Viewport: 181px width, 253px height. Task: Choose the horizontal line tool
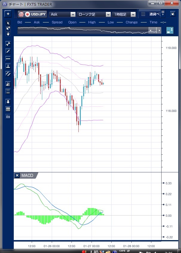pos(8,58)
